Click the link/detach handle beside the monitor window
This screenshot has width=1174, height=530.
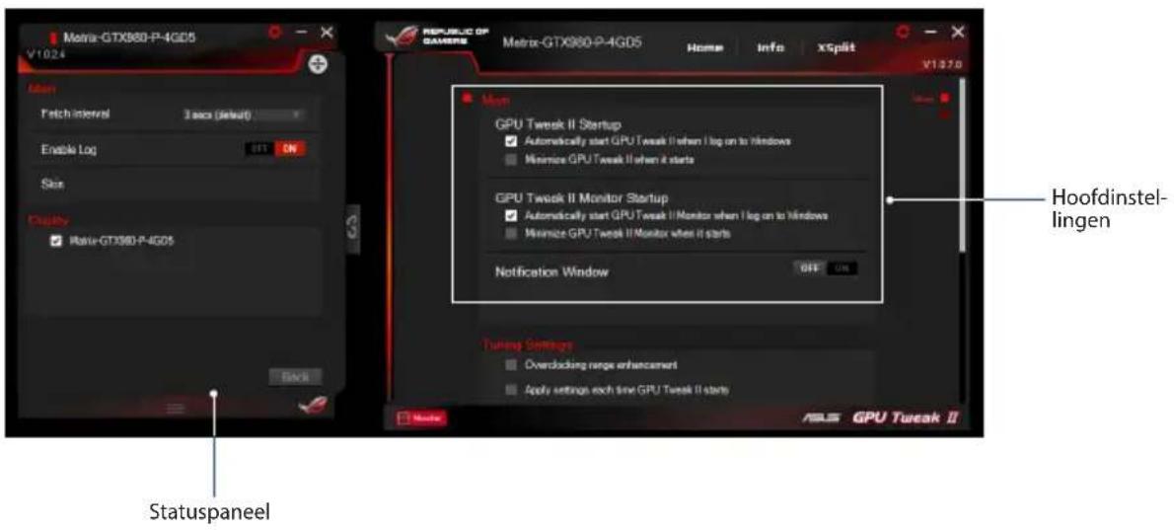tap(352, 230)
